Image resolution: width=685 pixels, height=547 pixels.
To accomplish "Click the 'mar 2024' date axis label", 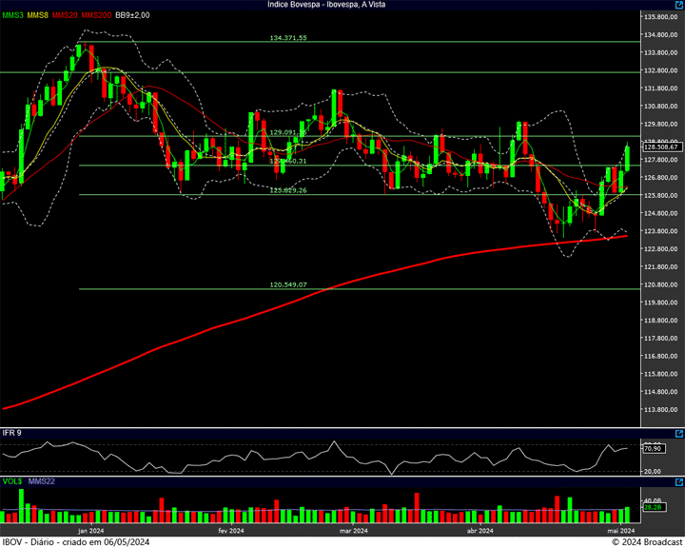I will [354, 530].
